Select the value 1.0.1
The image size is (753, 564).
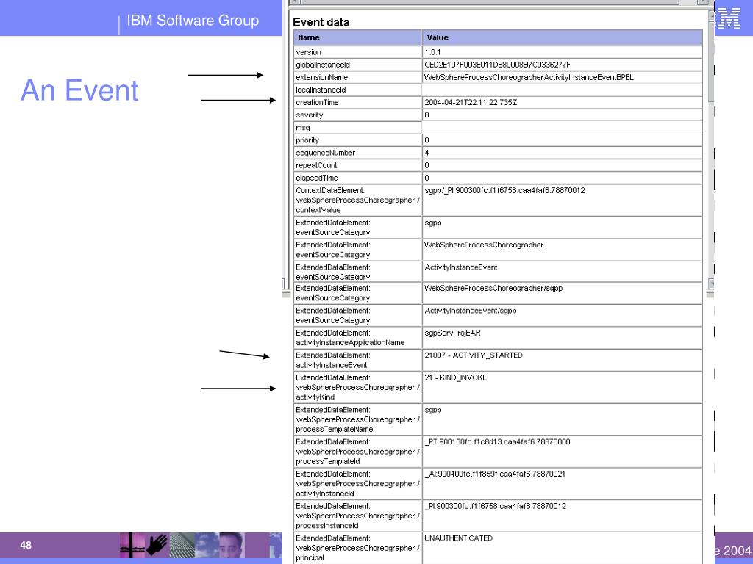pyautogui.click(x=432, y=52)
